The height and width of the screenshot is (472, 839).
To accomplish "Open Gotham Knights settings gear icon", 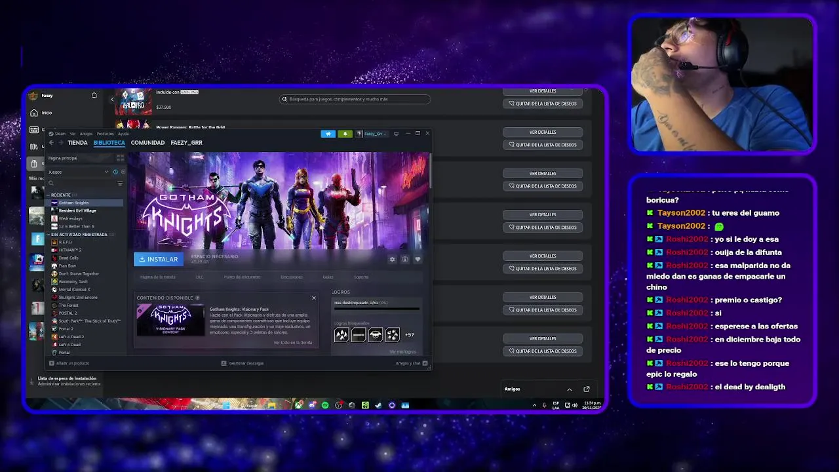I will pyautogui.click(x=392, y=259).
